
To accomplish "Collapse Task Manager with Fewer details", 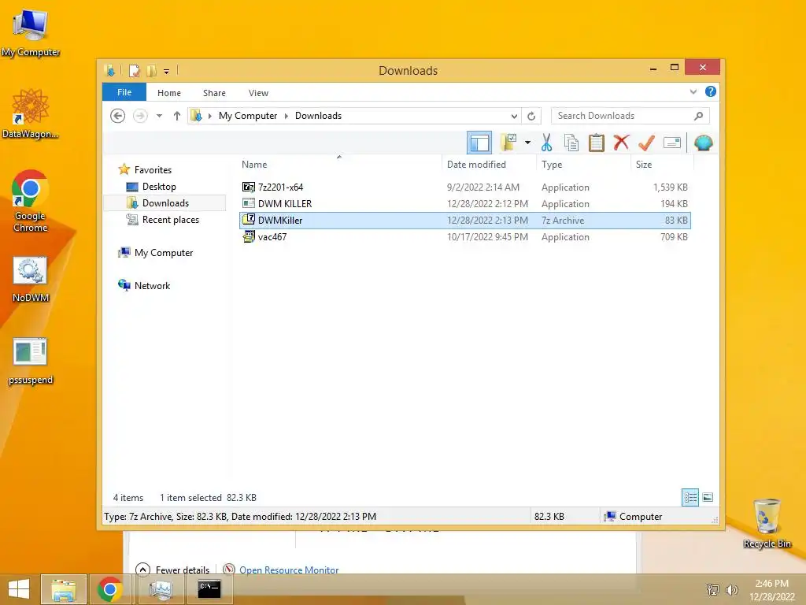I will (172, 570).
